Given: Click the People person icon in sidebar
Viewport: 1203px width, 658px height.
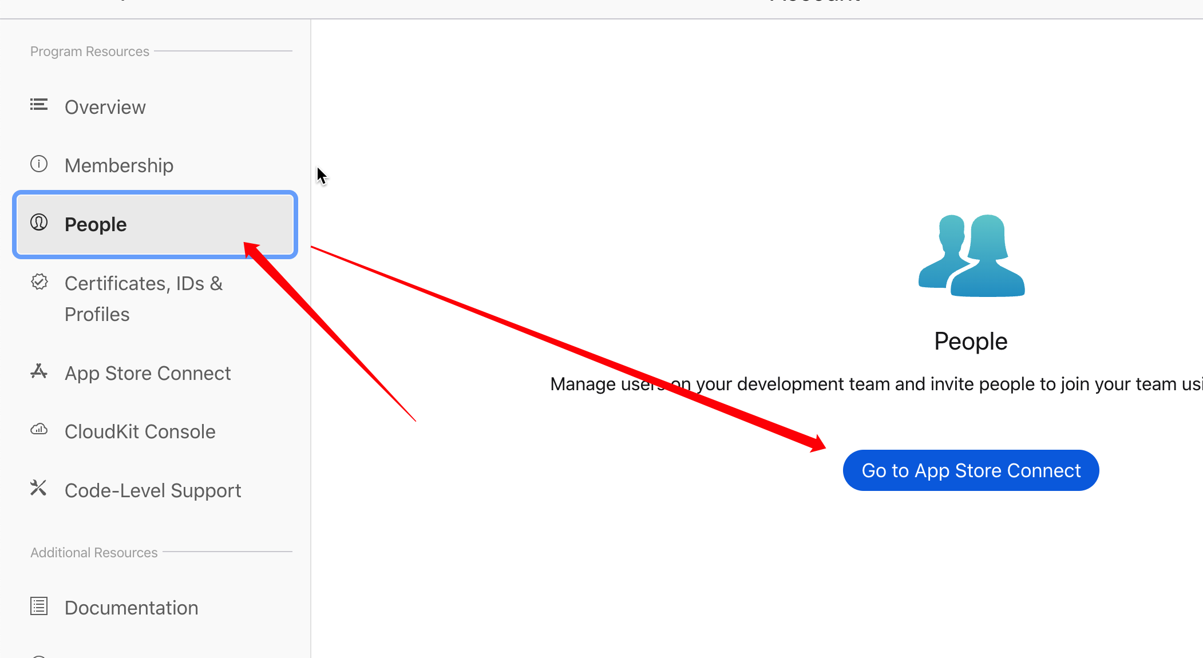Looking at the screenshot, I should 39,223.
